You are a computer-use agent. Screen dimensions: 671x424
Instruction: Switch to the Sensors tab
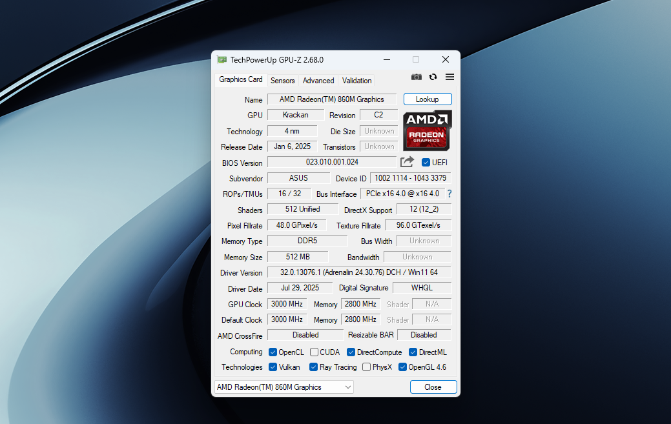pos(282,81)
